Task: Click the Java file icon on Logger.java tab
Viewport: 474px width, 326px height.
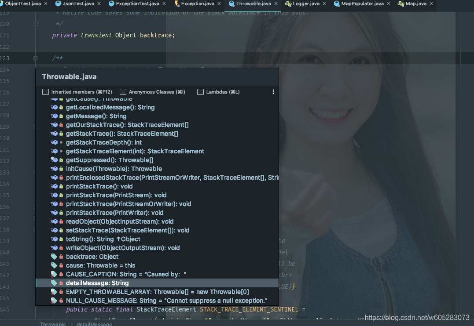Action: tap(288, 4)
